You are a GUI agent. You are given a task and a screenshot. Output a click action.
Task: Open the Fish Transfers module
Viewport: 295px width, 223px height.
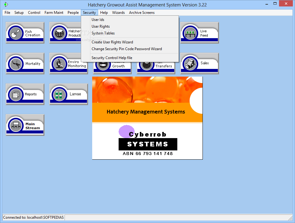(x=156, y=68)
